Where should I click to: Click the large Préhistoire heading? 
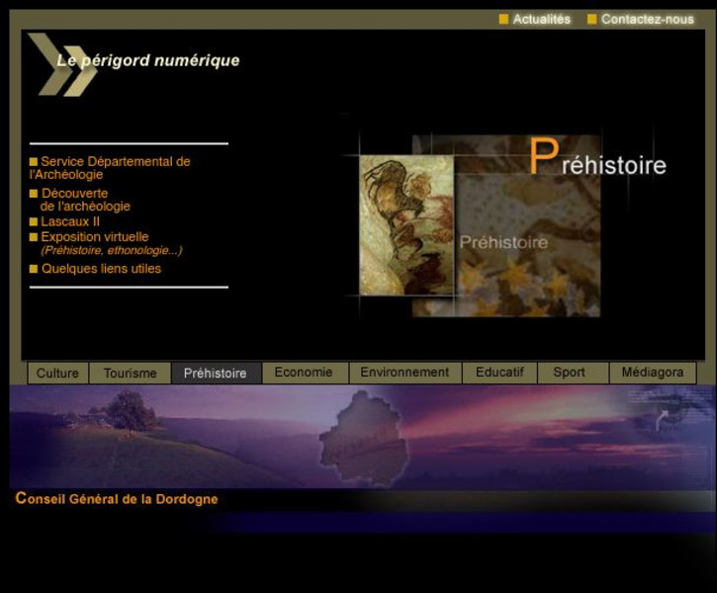597,157
